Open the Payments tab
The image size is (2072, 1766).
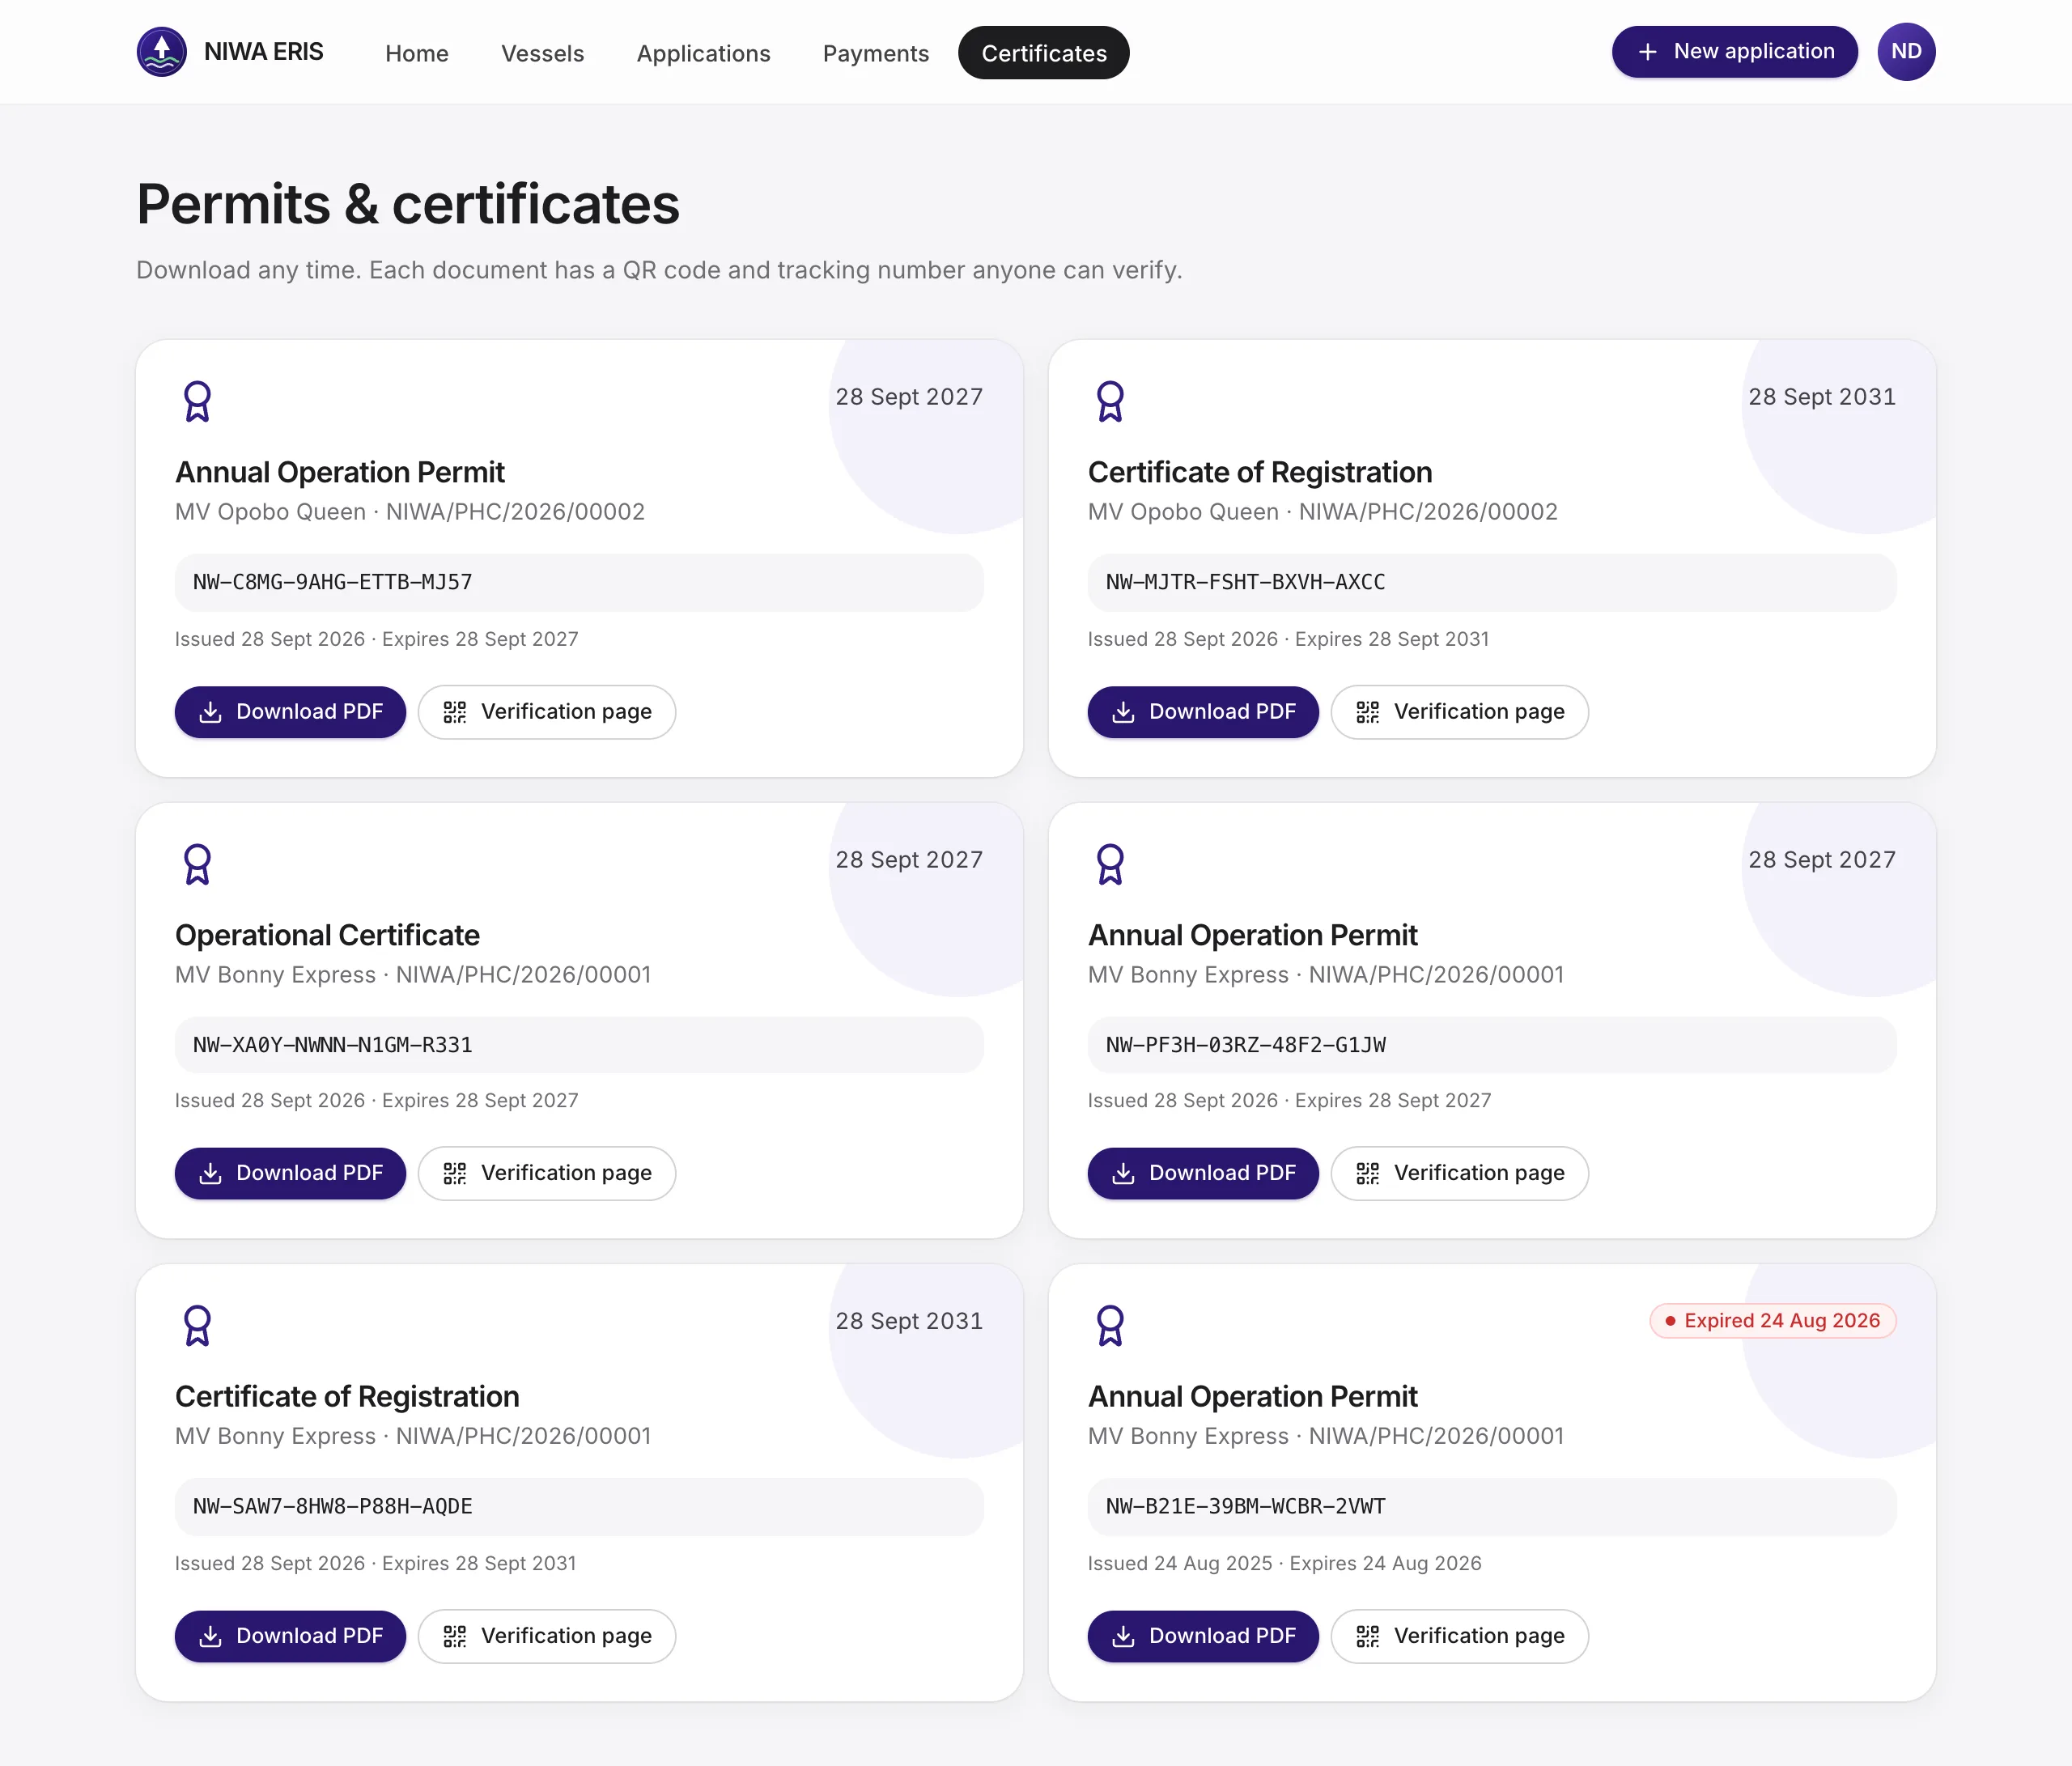[x=875, y=53]
